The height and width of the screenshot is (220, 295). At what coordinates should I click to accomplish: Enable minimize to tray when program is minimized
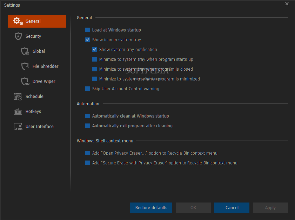(94, 79)
